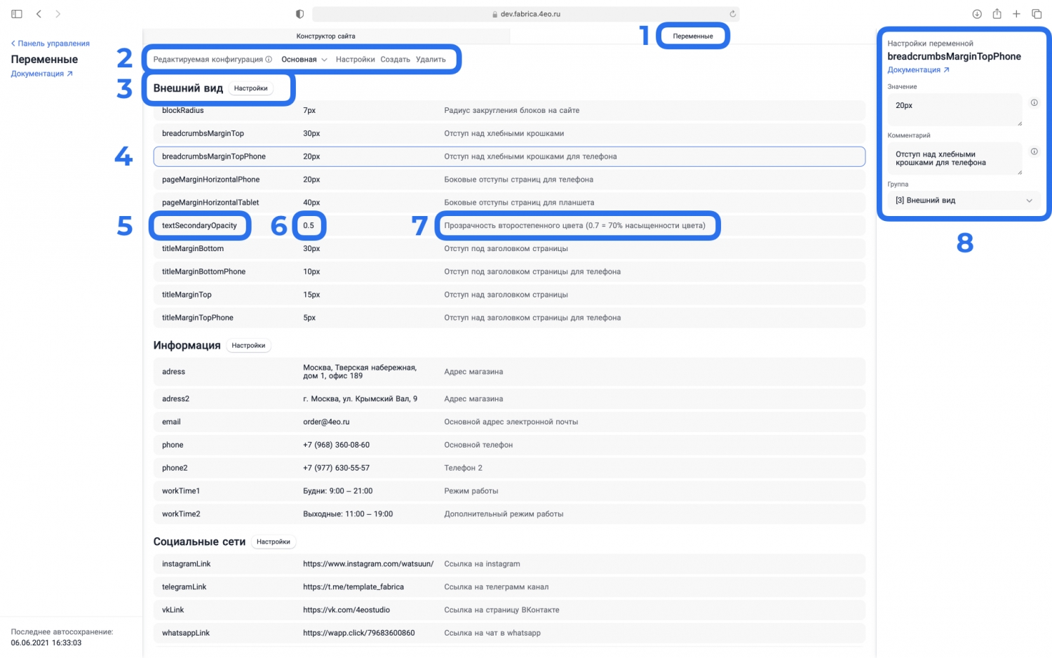The image size is (1052, 658).
Task: Click into the Значение text field
Action: tap(954, 109)
